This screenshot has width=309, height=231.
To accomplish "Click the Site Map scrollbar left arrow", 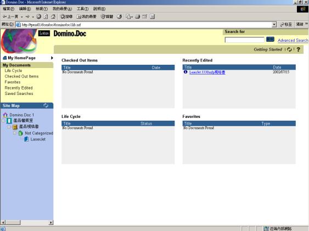I will [x=3, y=223].
